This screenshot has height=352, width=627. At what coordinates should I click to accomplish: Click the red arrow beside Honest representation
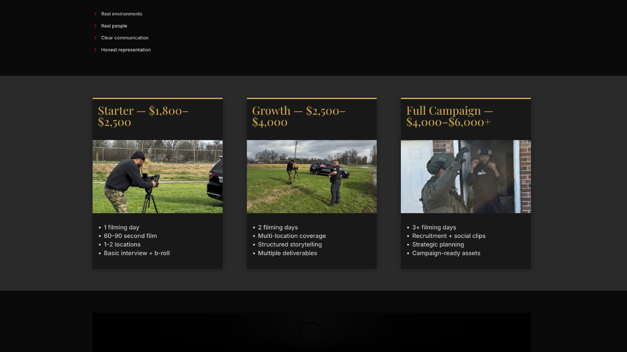click(95, 50)
